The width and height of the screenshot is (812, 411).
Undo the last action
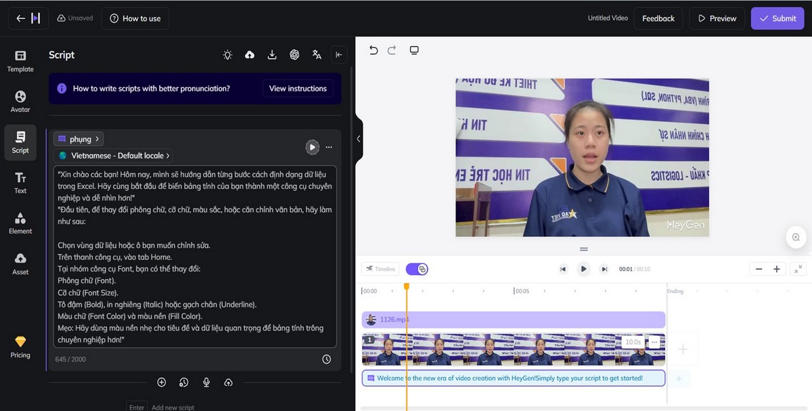click(374, 50)
